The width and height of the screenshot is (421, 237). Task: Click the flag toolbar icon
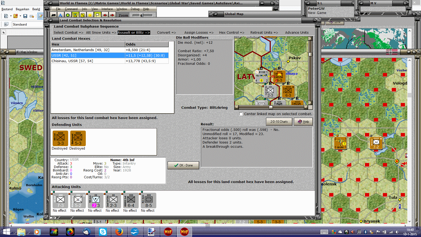97,15
